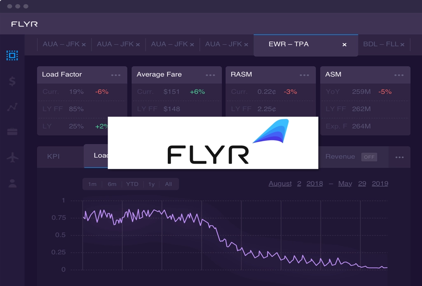The width and height of the screenshot is (422, 286).
Task: Open ASM card three-dot menu
Action: pos(399,75)
